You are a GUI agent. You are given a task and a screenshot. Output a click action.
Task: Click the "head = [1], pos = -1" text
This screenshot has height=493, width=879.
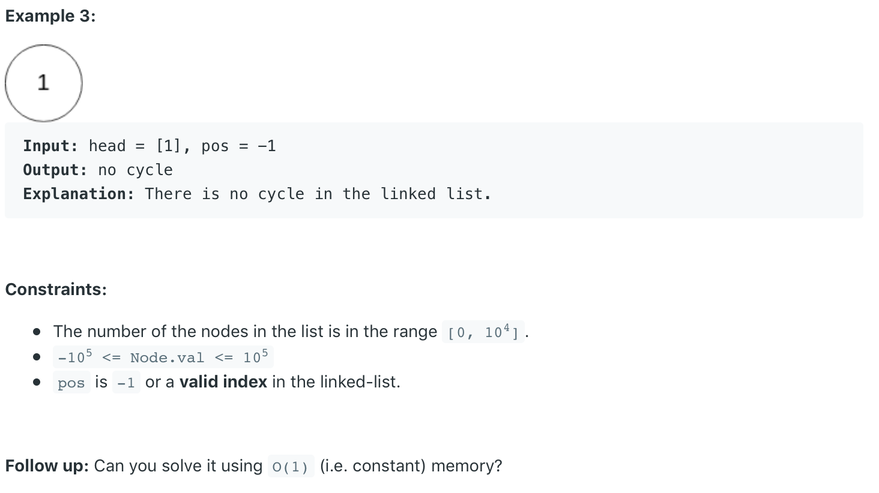coord(182,146)
